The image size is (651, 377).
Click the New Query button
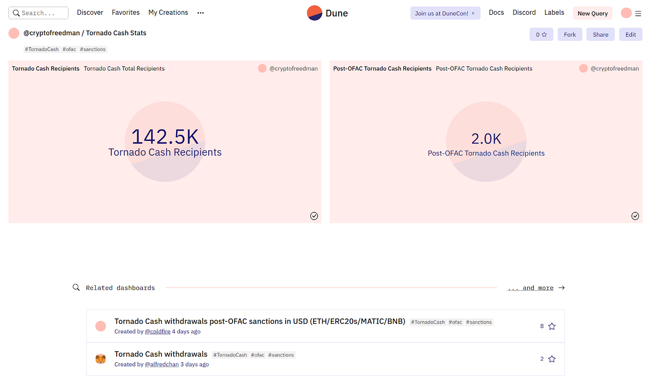click(592, 13)
